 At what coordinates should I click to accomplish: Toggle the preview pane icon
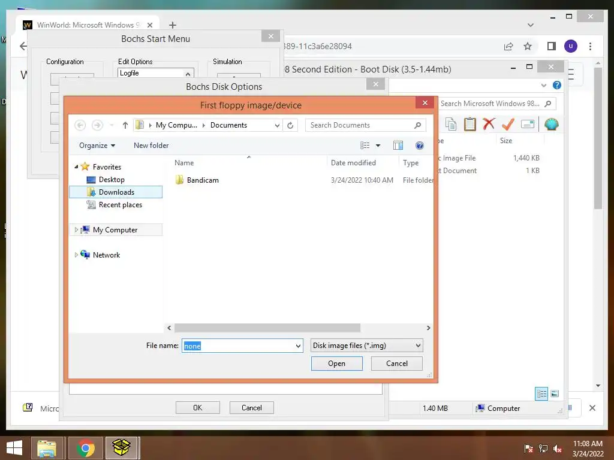(x=398, y=146)
